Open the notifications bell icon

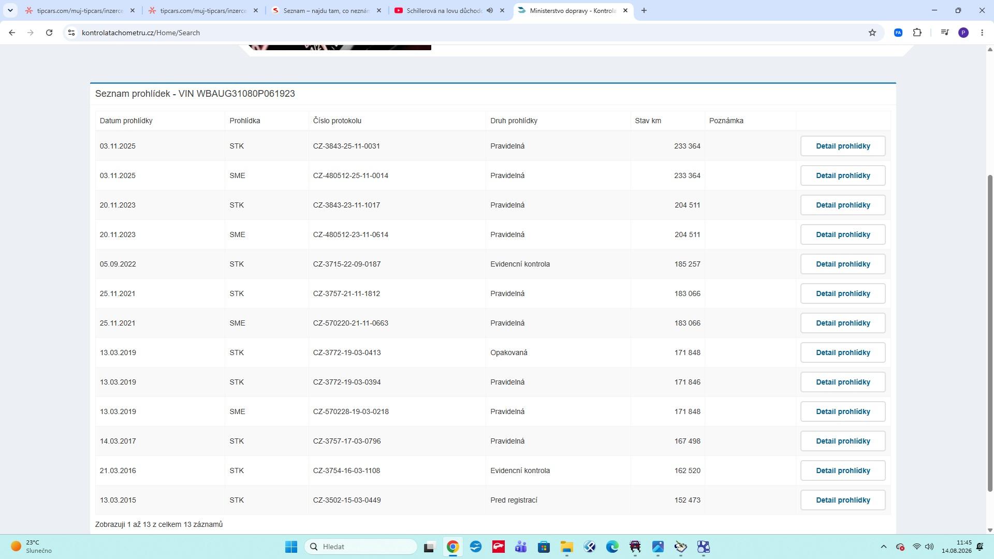click(980, 547)
